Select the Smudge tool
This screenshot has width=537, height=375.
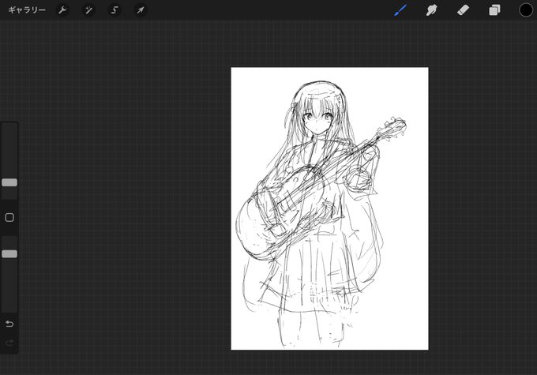click(431, 10)
